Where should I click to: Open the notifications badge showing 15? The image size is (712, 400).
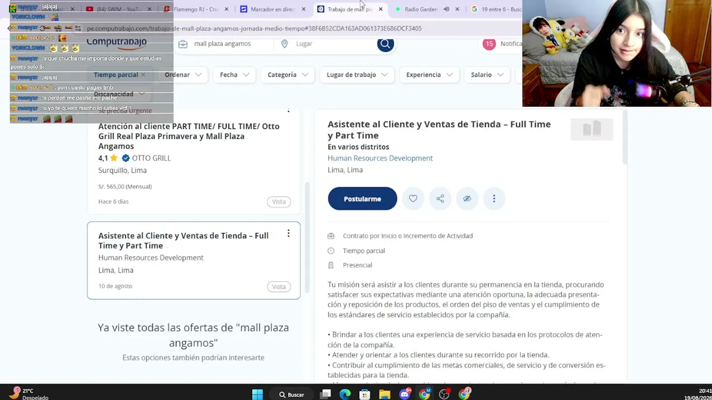click(489, 44)
